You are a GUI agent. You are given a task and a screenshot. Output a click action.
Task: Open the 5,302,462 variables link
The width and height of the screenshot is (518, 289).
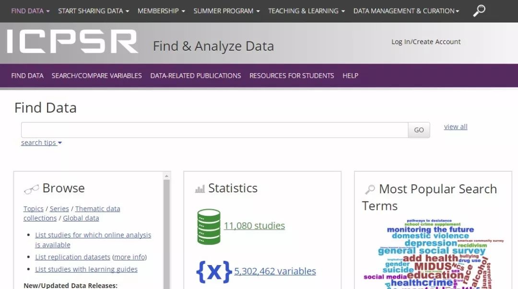click(275, 271)
